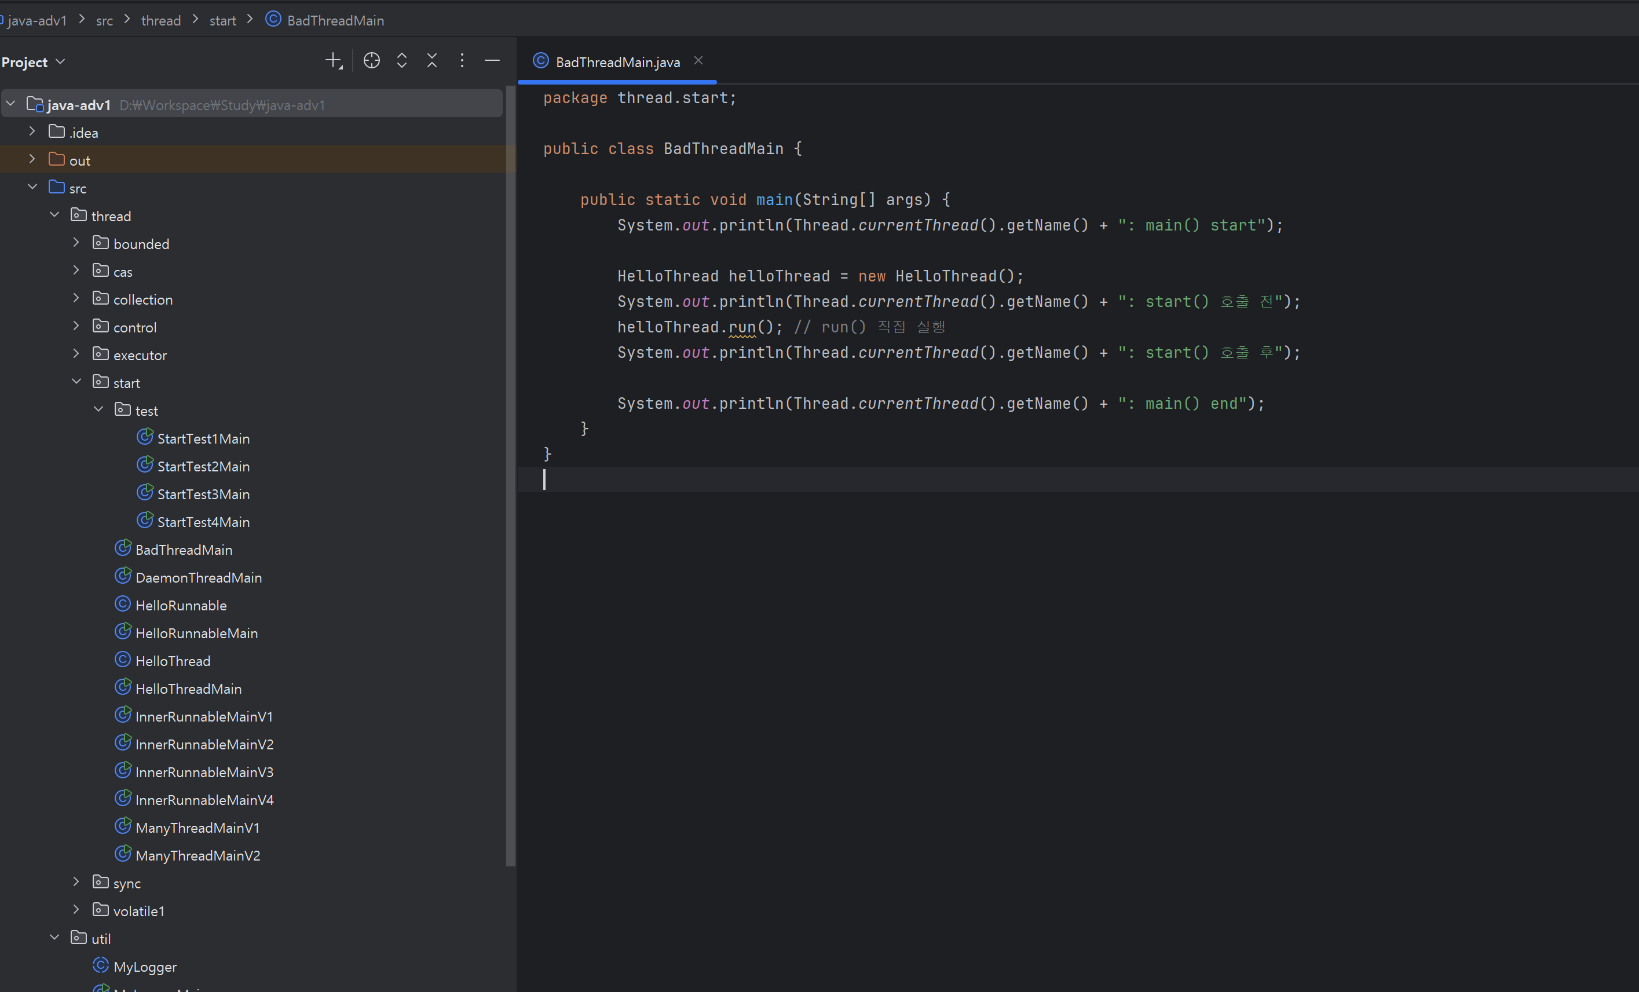
Task: Select ManyThreadMainV2 class icon in tree
Action: [x=123, y=854]
